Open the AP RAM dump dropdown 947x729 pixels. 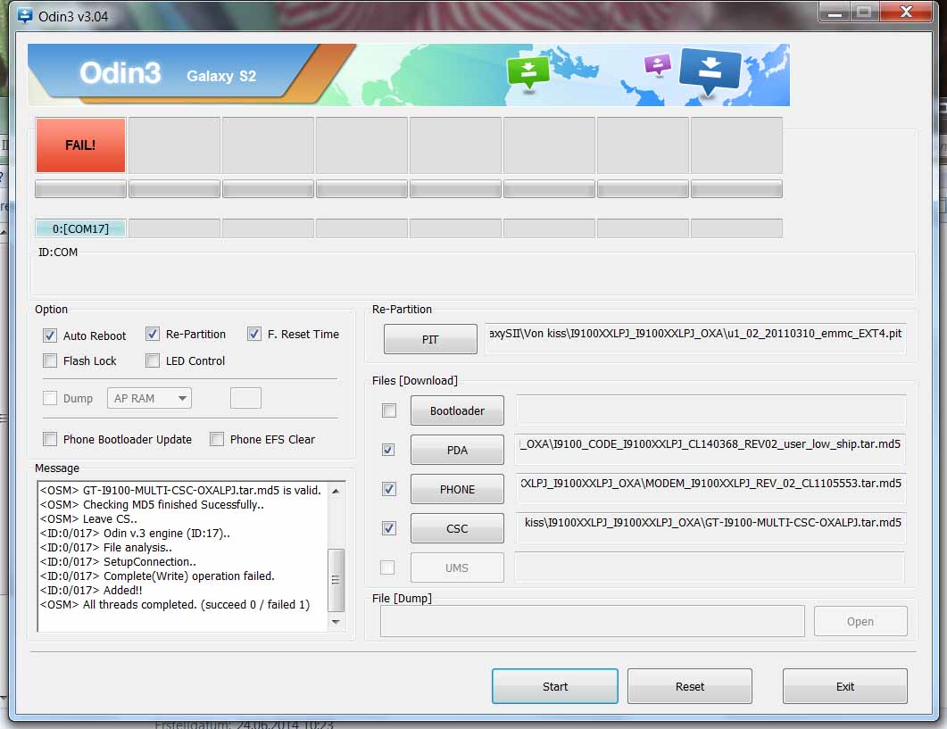pos(149,398)
